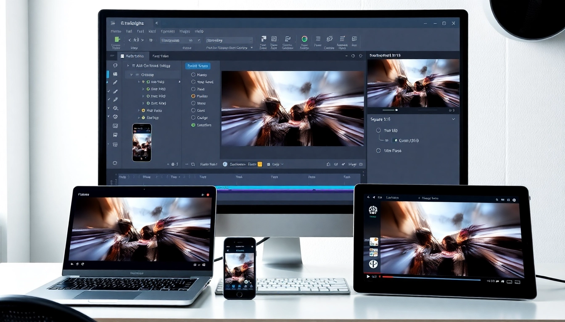Open the dropdown arrow next to the small toolbar field
Screen dimensions: 565x322
click(198, 40)
